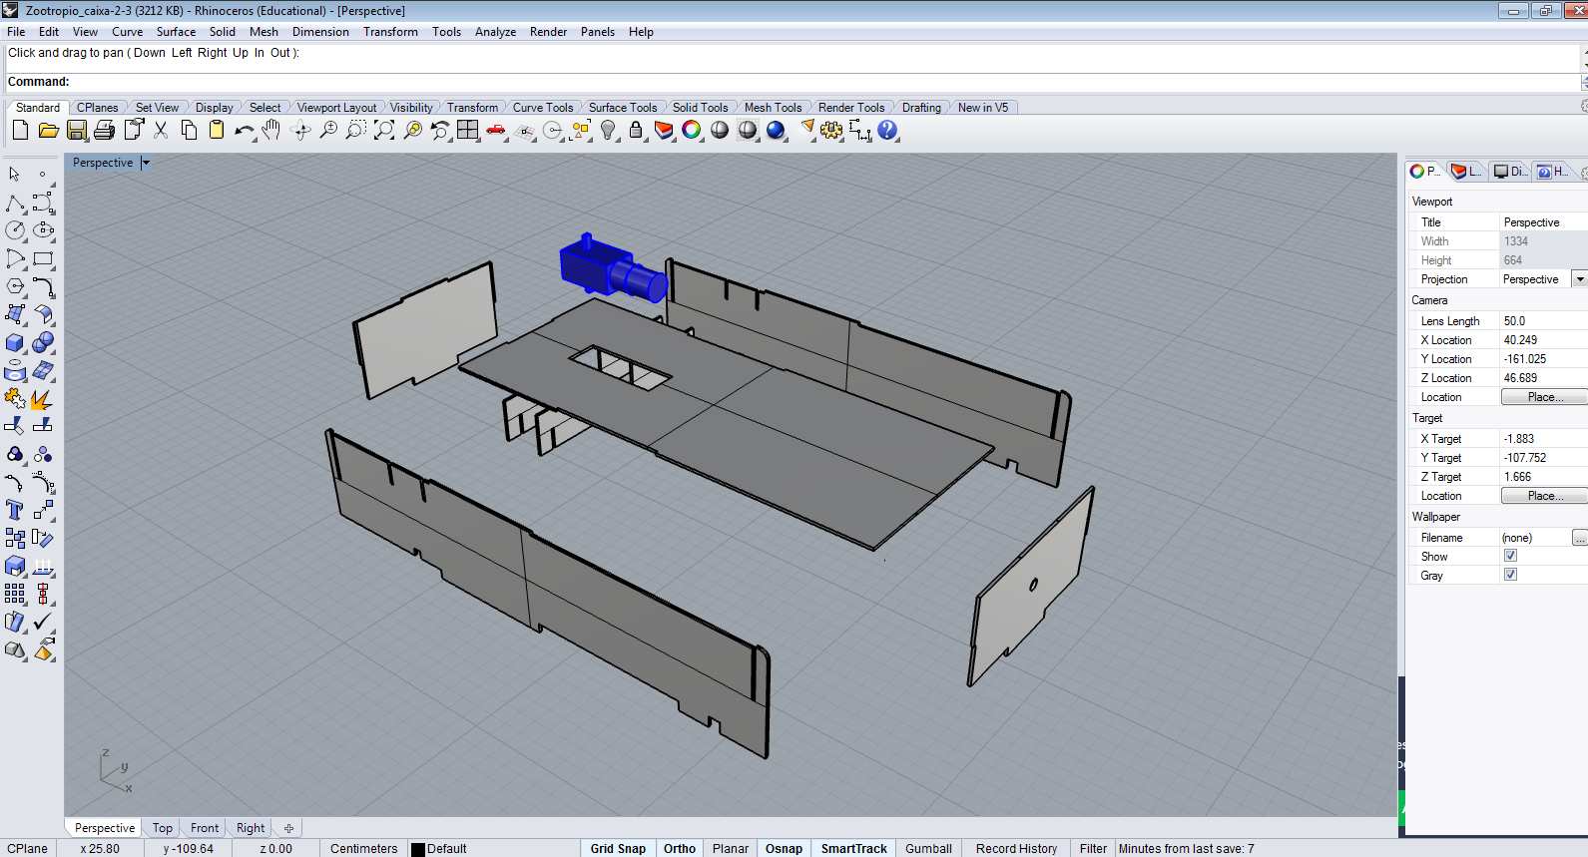Toggle SmartTrack in status bar
Screen dimensions: 1588x857
pyautogui.click(x=853, y=848)
